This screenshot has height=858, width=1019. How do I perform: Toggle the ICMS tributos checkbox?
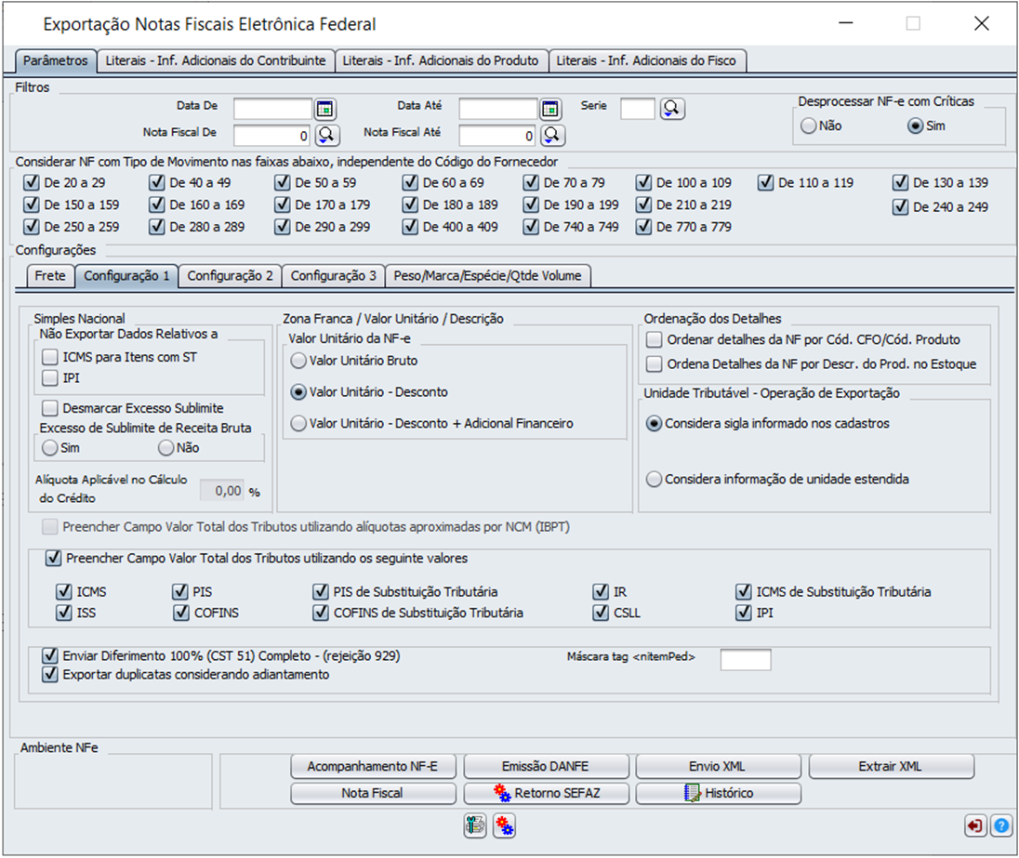click(x=63, y=591)
